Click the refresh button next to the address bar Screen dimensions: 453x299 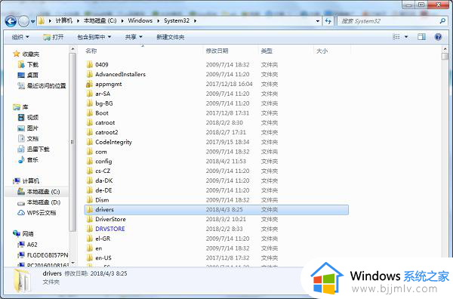[x=328, y=21]
